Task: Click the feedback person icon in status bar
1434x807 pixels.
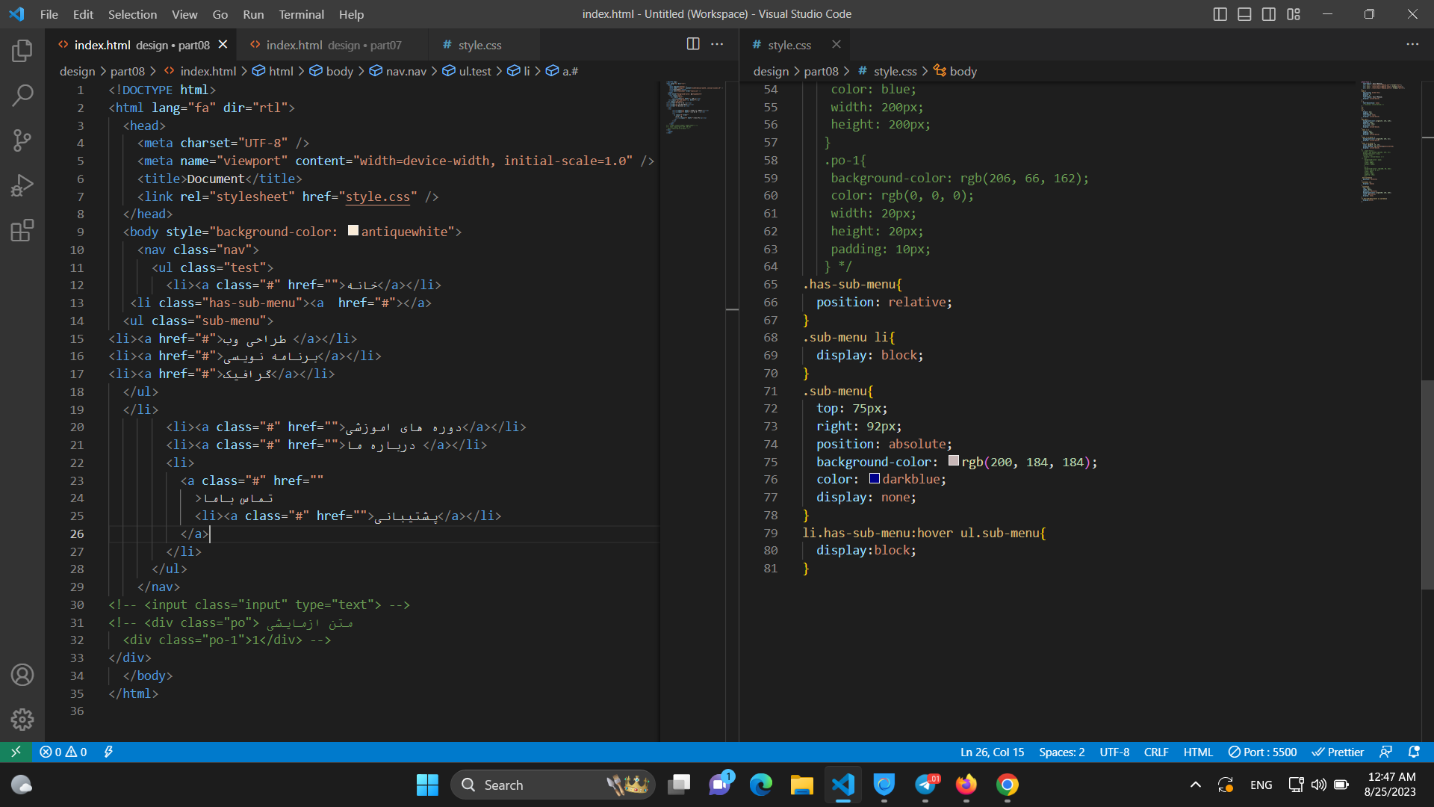Action: coord(1385,752)
